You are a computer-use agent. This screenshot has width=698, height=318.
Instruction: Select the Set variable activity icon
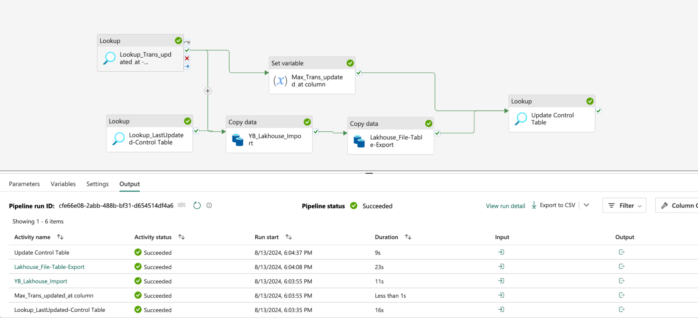coord(280,81)
